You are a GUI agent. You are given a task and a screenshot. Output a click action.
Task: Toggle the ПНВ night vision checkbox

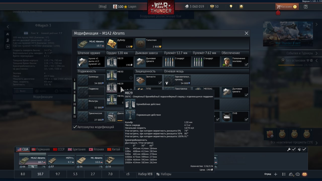point(246,119)
